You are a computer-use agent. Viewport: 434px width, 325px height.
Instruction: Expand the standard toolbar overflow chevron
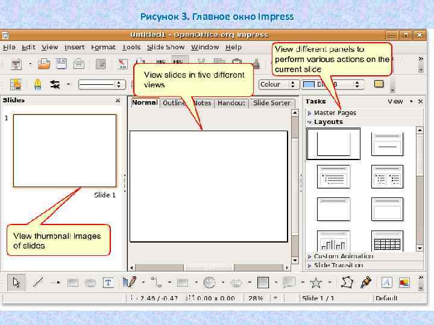pos(421,58)
